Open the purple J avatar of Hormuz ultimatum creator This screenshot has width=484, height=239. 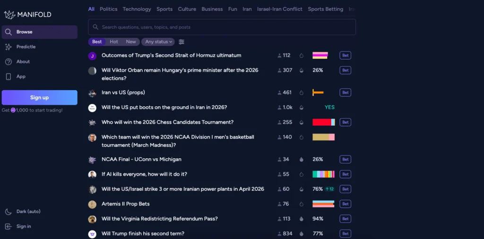pyautogui.click(x=92, y=56)
